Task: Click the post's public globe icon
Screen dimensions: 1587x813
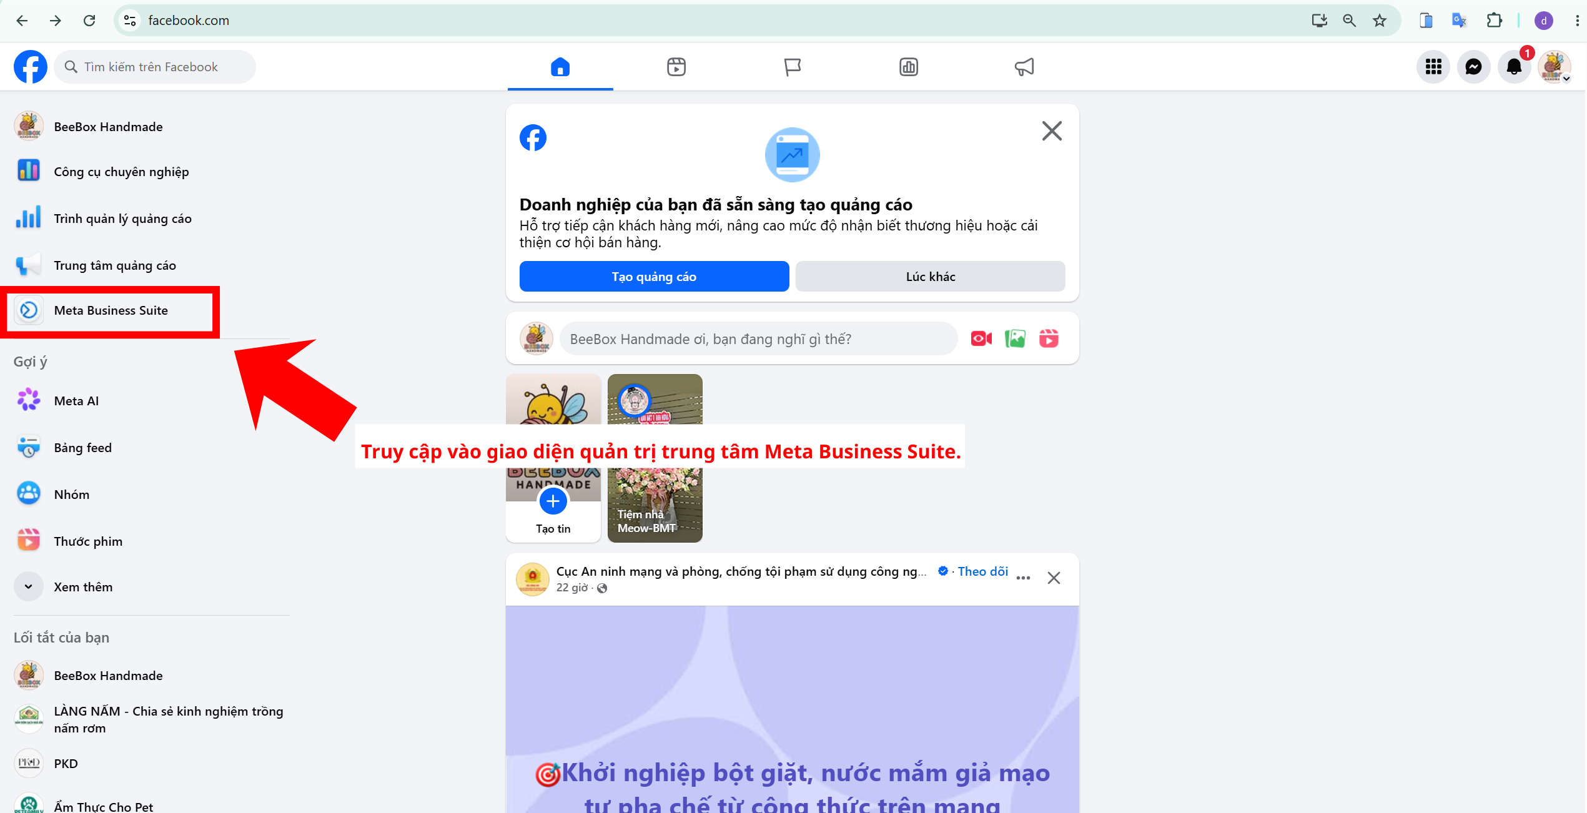Action: pyautogui.click(x=602, y=588)
